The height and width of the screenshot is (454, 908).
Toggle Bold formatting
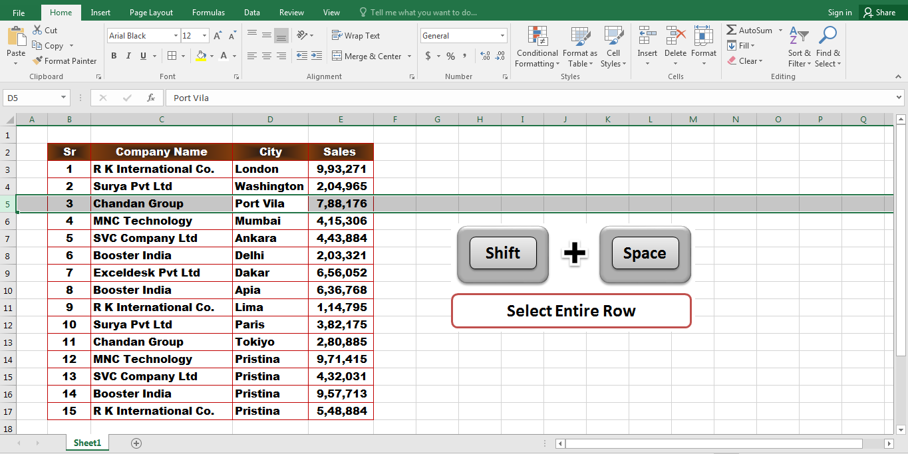[114, 56]
